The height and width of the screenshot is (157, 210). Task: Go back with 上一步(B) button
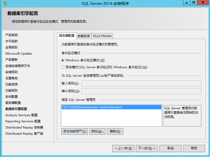123,149
